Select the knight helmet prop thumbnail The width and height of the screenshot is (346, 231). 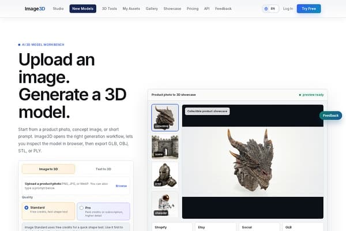pos(165,176)
